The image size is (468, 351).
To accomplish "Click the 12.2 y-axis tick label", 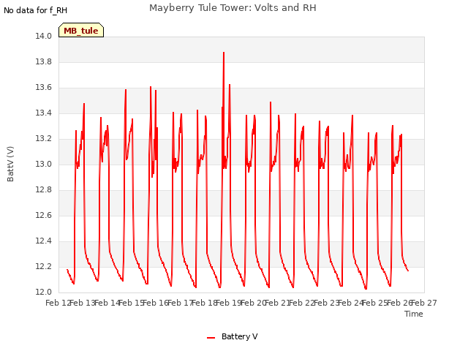I will pyautogui.click(x=43, y=266).
